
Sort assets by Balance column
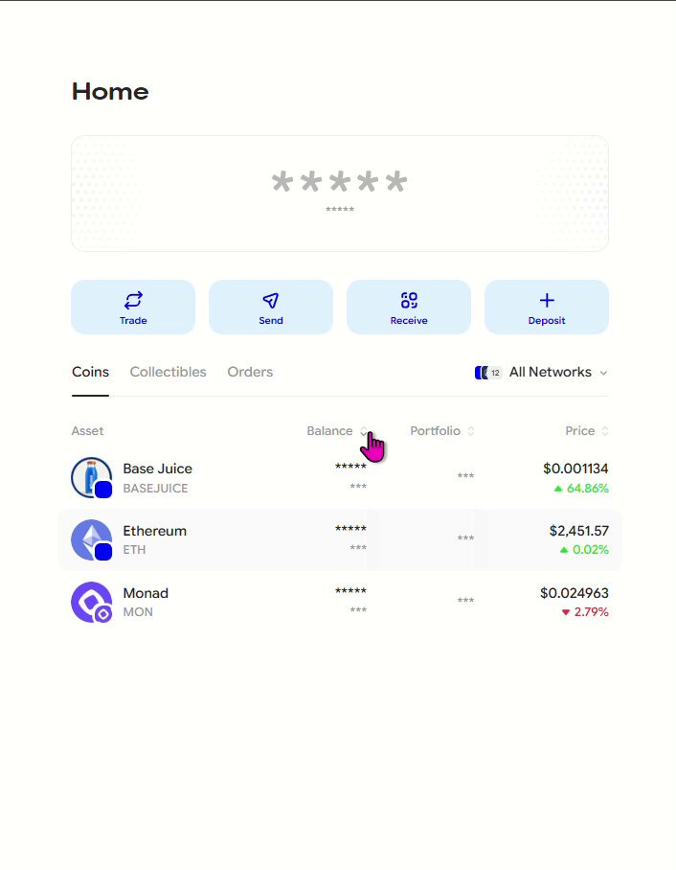click(337, 431)
